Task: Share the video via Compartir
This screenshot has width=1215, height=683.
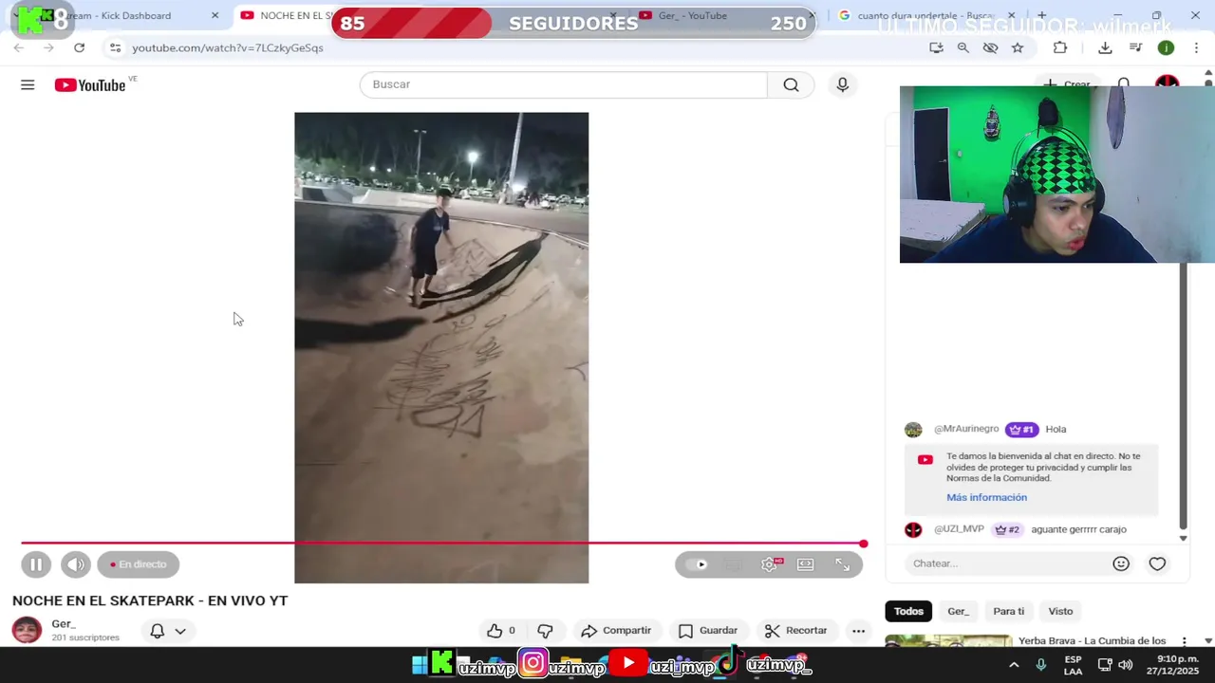Action: 616,631
